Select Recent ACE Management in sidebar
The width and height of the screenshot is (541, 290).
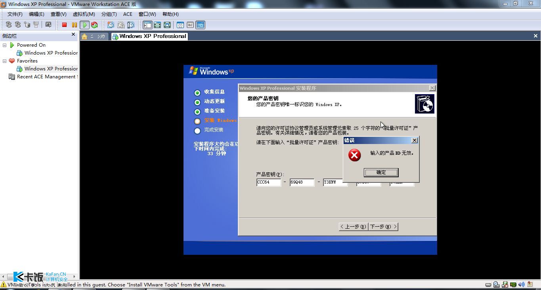(43, 77)
